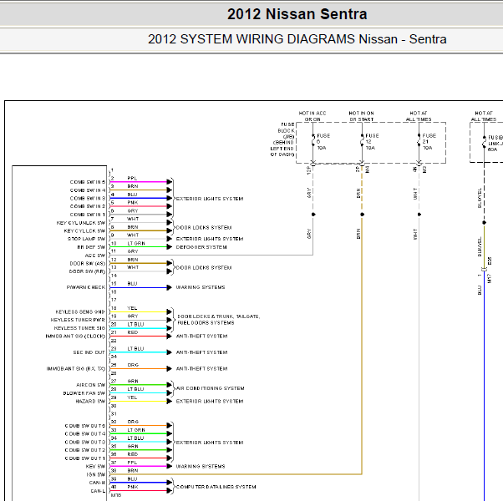
Task: Click the "FUSE 12 10A" fuse label
Action: pyautogui.click(x=372, y=142)
